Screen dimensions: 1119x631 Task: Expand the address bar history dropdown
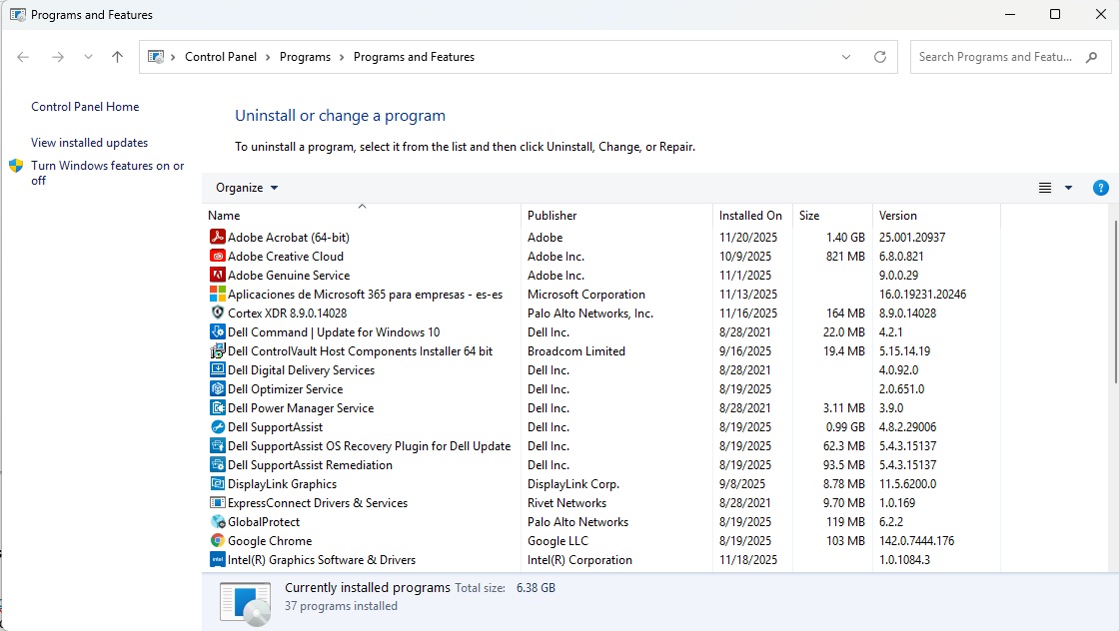pos(845,57)
